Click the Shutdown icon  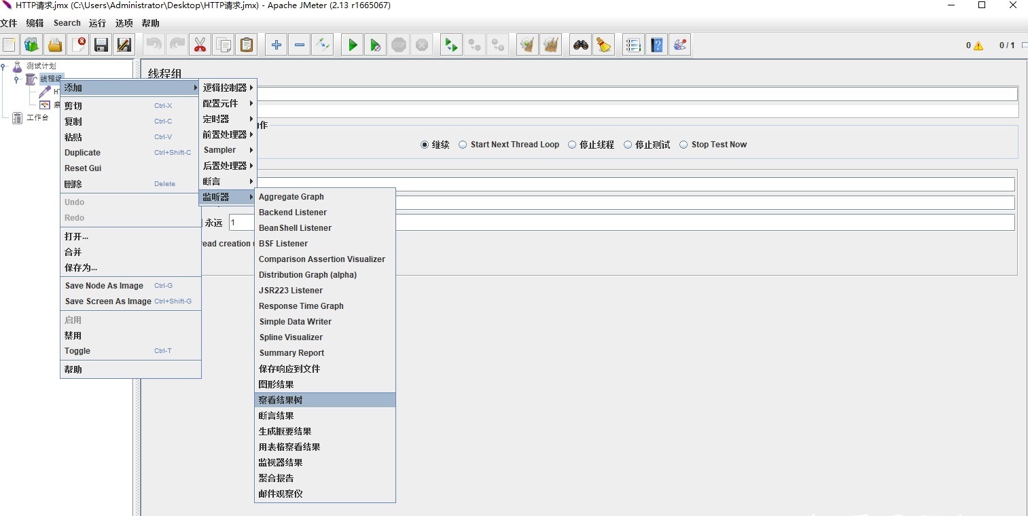tap(422, 45)
